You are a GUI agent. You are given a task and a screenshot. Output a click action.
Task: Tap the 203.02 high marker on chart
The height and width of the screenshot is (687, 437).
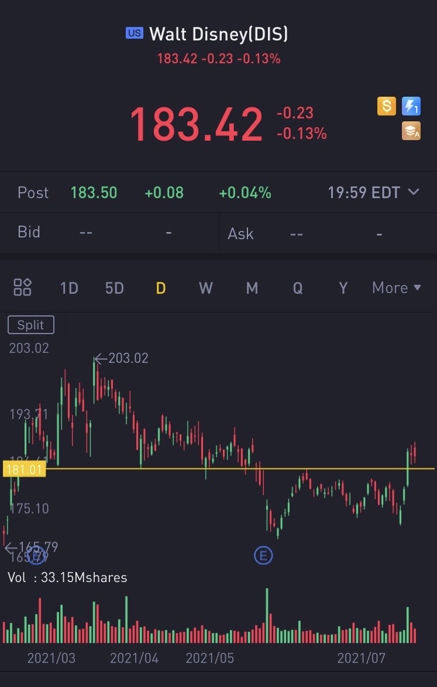tap(122, 358)
